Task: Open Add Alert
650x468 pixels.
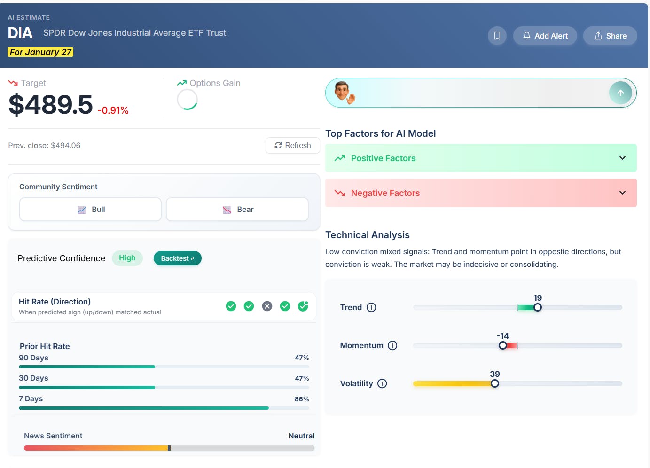Action: click(x=545, y=36)
